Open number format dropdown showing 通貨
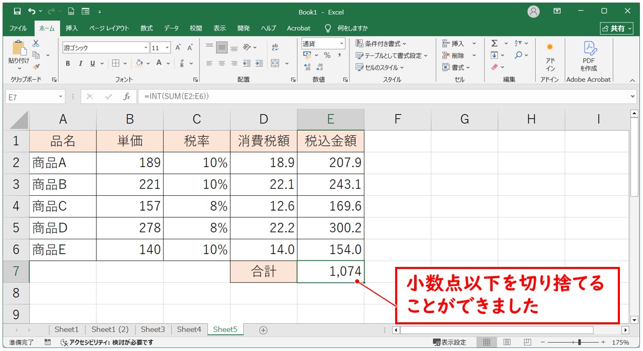 341,44
